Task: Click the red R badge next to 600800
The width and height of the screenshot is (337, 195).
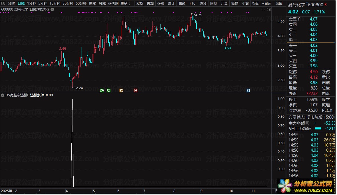Action: 326,4
